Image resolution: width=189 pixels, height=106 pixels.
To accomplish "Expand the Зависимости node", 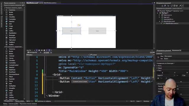I will click(x=159, y=15).
